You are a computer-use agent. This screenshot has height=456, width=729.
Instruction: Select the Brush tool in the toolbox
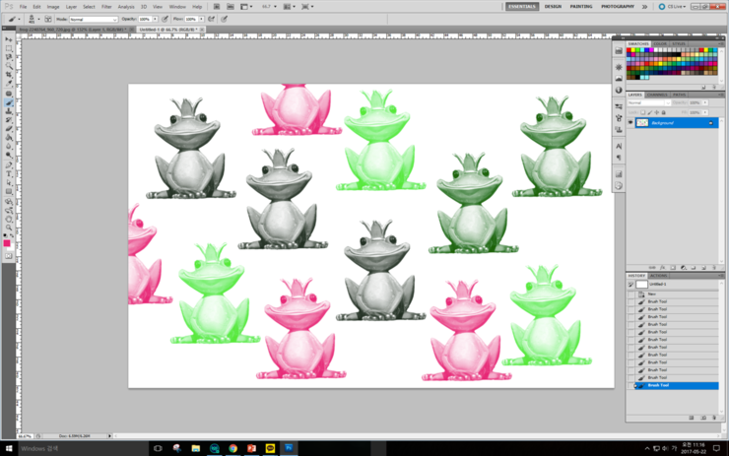[9, 101]
